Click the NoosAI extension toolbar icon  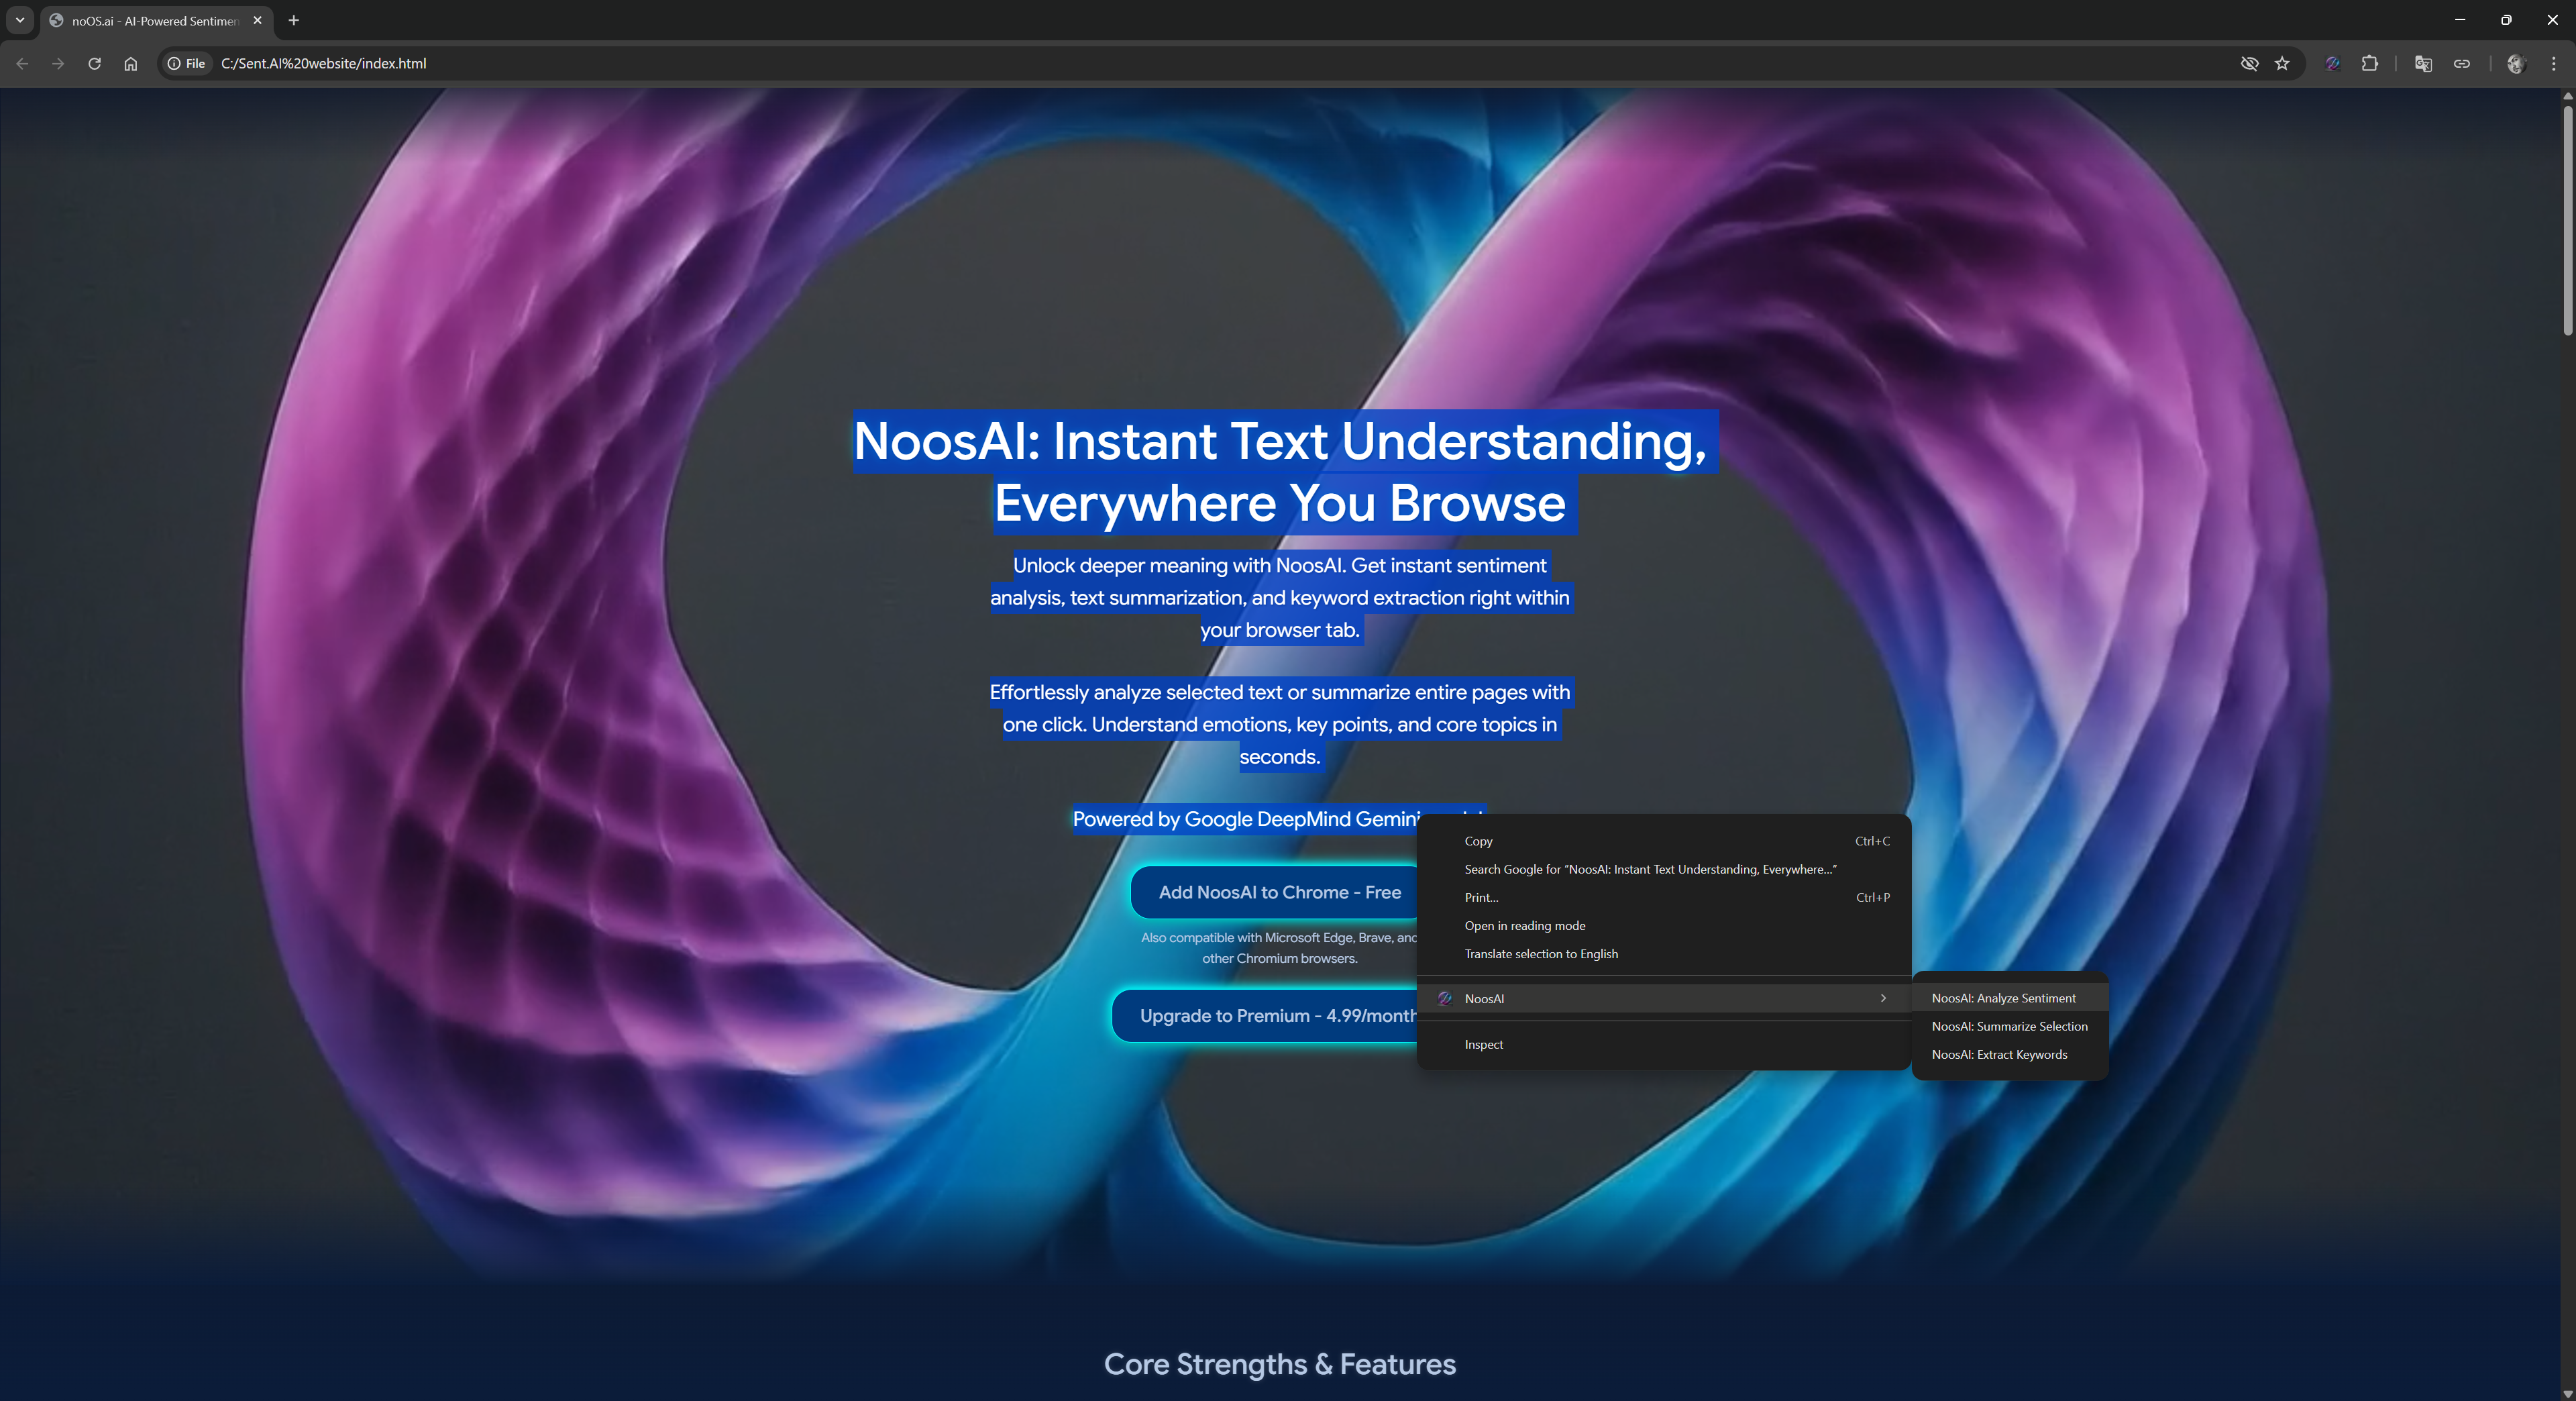click(x=2332, y=63)
